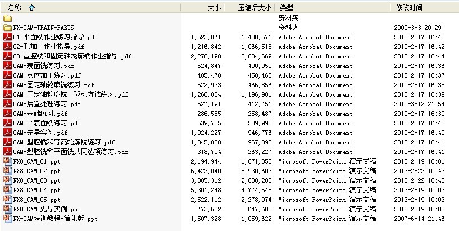Select file name 02-孔加工作业指导.pdf
Viewport: 459px width, 231px height.
tap(48, 47)
